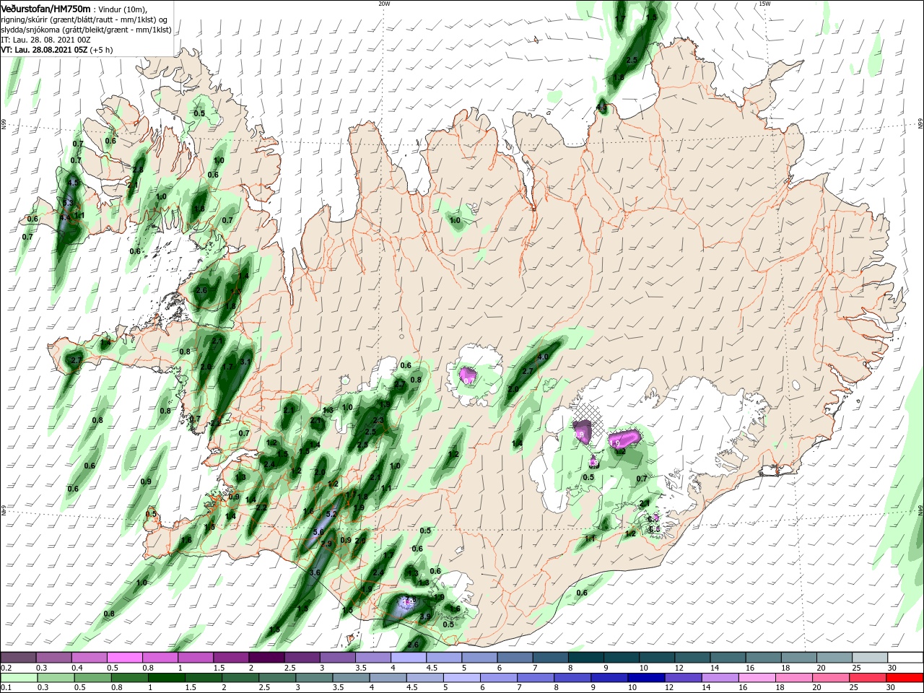Click the 30 label in the lower legend row
The height and width of the screenshot is (693, 924).
click(890, 689)
